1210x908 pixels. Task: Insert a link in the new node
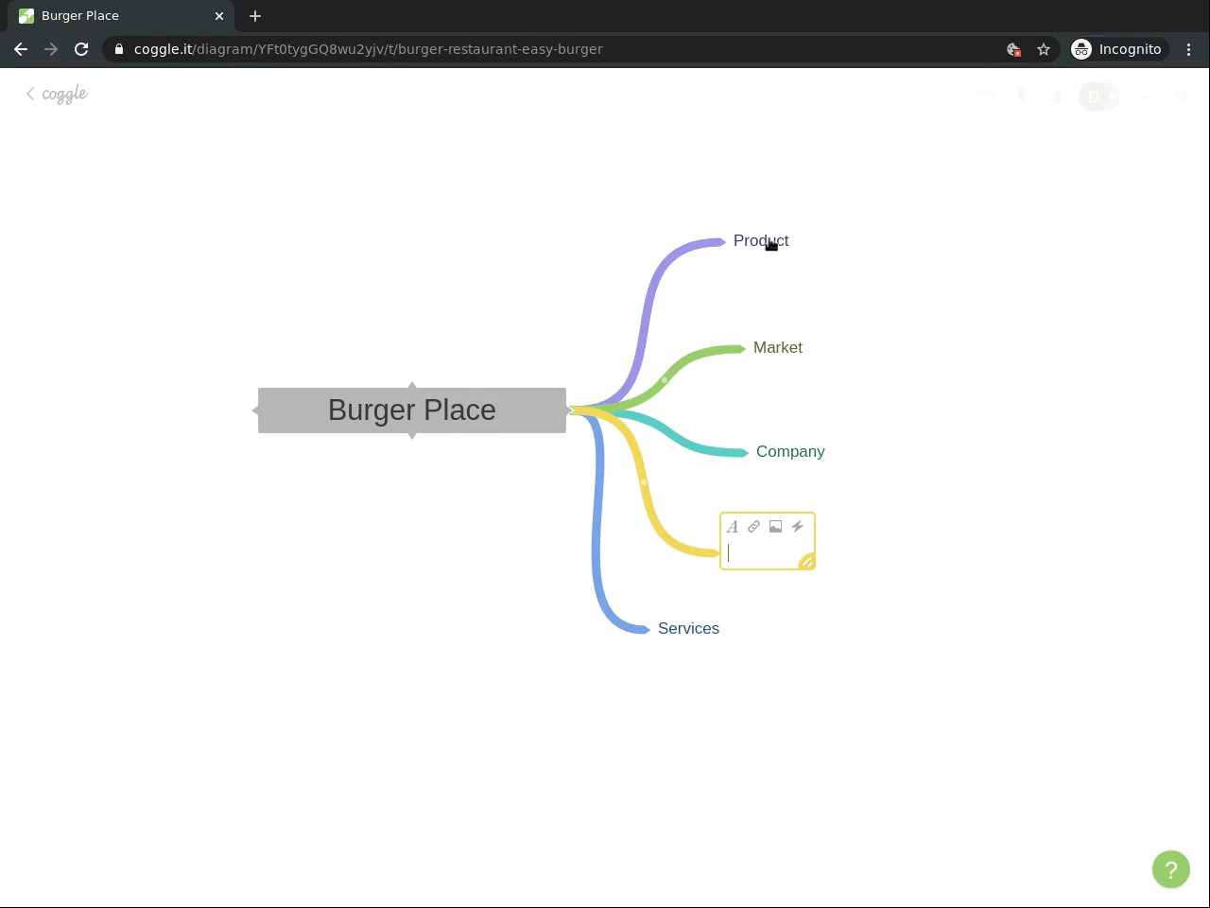(x=753, y=527)
